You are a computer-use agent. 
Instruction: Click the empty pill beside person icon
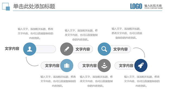coord(46,49)
